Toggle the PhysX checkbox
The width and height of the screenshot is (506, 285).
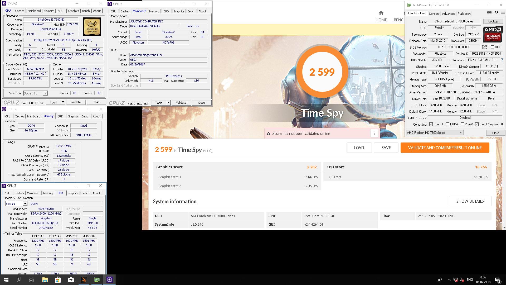pos(462,124)
